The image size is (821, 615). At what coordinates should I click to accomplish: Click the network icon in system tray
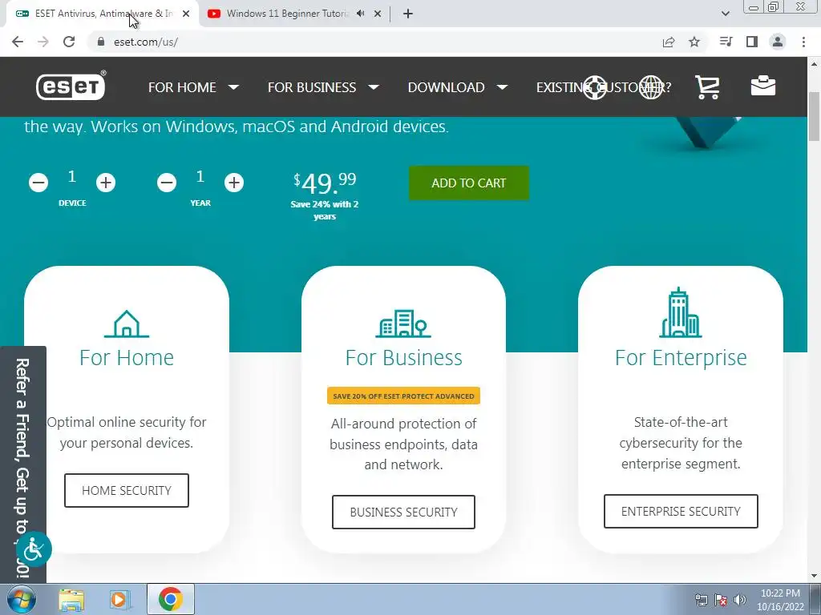tap(701, 600)
